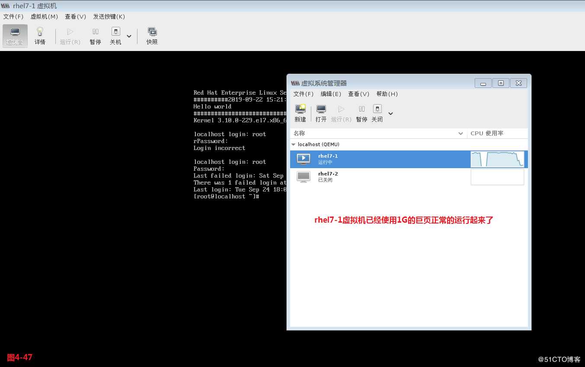Open the View menu in the rhel7-1 window
Viewport: 585px width, 367px height.
(76, 16)
